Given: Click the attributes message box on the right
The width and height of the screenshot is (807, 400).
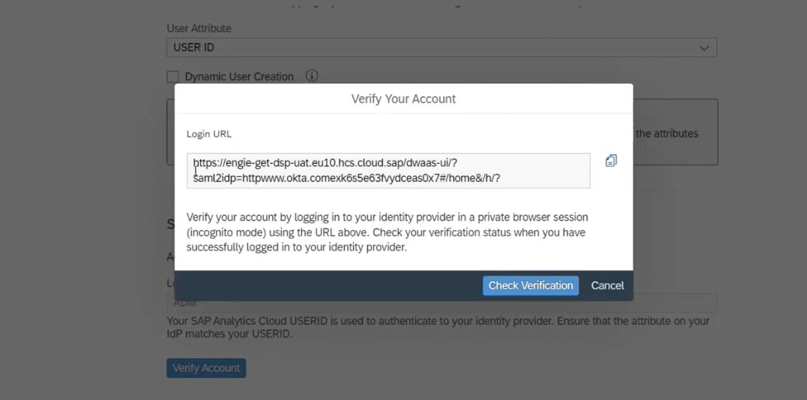Looking at the screenshot, I should click(x=675, y=132).
